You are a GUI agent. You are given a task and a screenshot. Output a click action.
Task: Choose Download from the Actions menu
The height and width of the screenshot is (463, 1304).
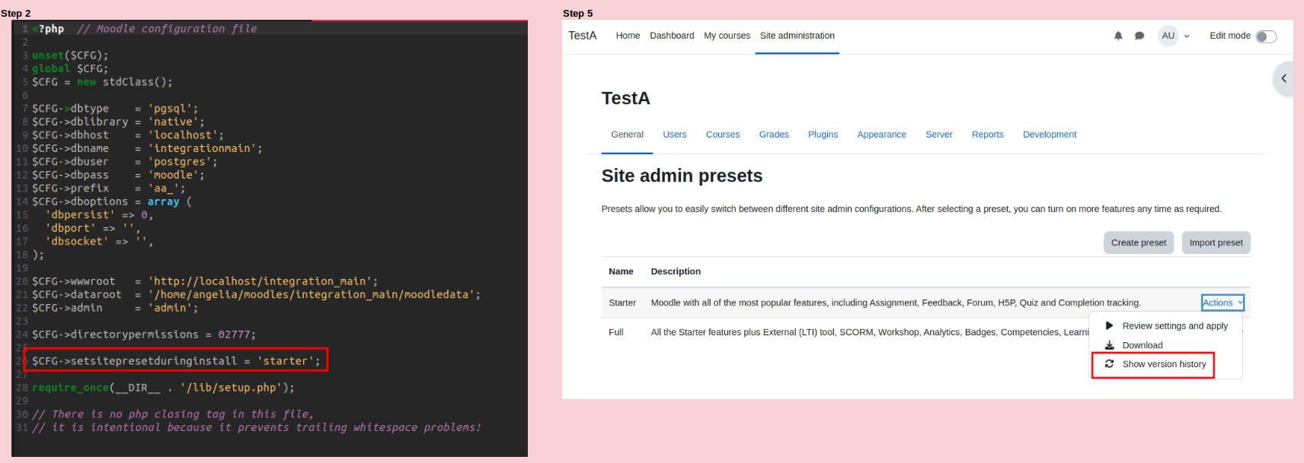tap(1142, 345)
